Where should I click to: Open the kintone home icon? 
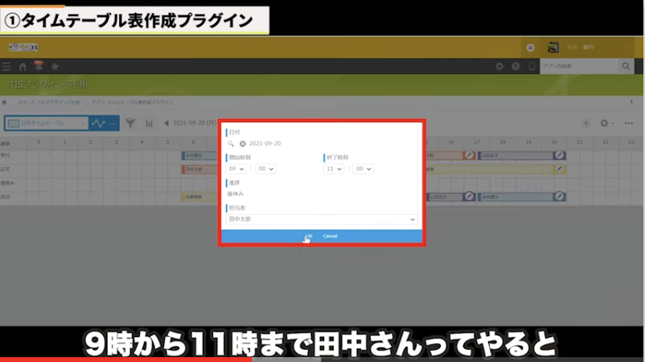pos(23,67)
